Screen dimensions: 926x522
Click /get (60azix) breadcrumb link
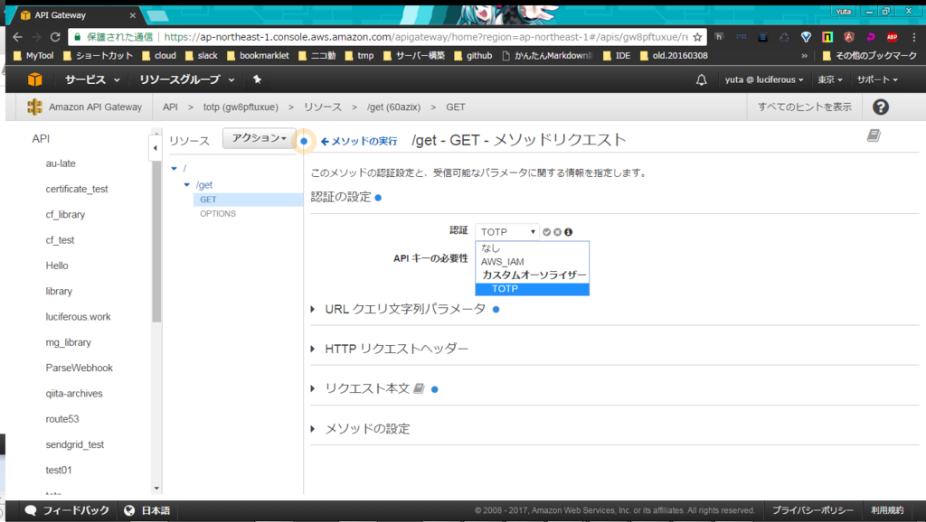click(393, 107)
